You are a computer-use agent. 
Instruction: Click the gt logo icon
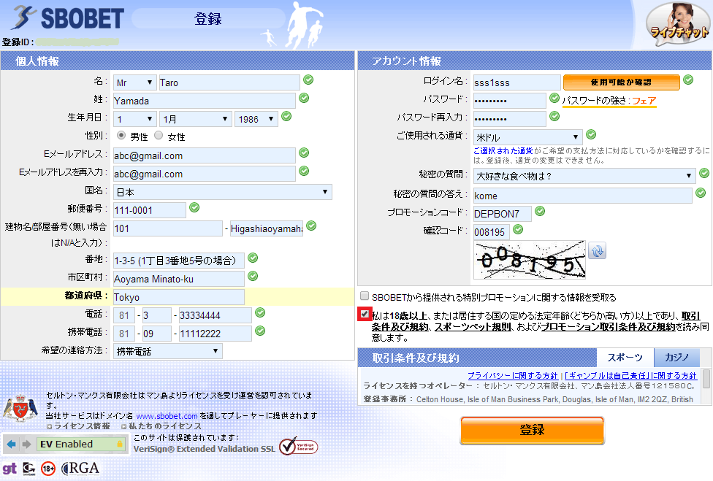[9, 469]
